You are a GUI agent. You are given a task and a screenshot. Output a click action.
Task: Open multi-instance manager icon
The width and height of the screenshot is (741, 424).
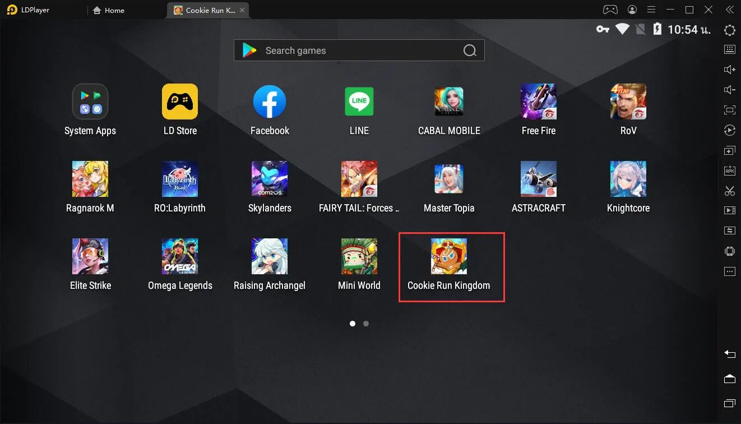tap(729, 151)
